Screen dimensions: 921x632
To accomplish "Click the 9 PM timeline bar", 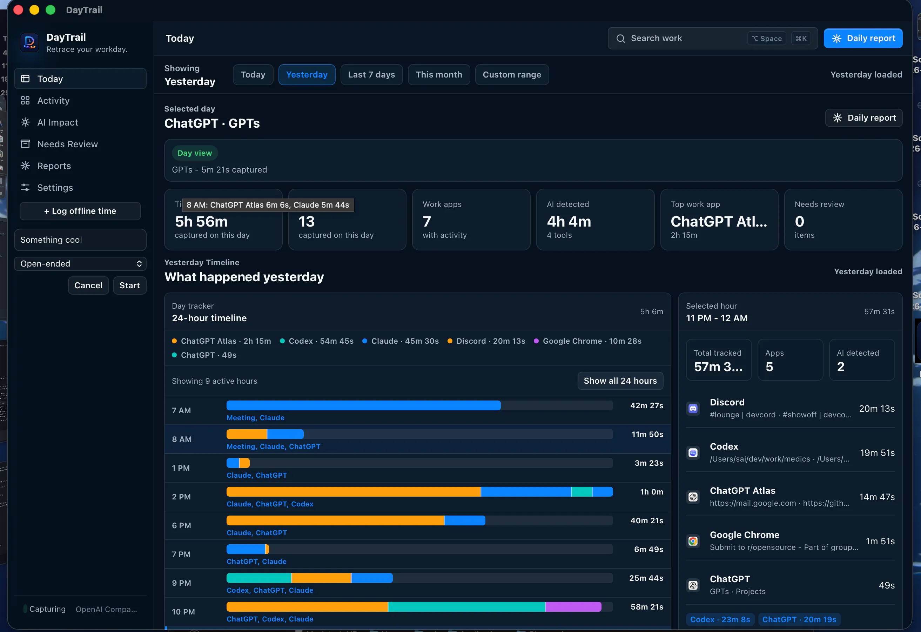I will coord(420,578).
